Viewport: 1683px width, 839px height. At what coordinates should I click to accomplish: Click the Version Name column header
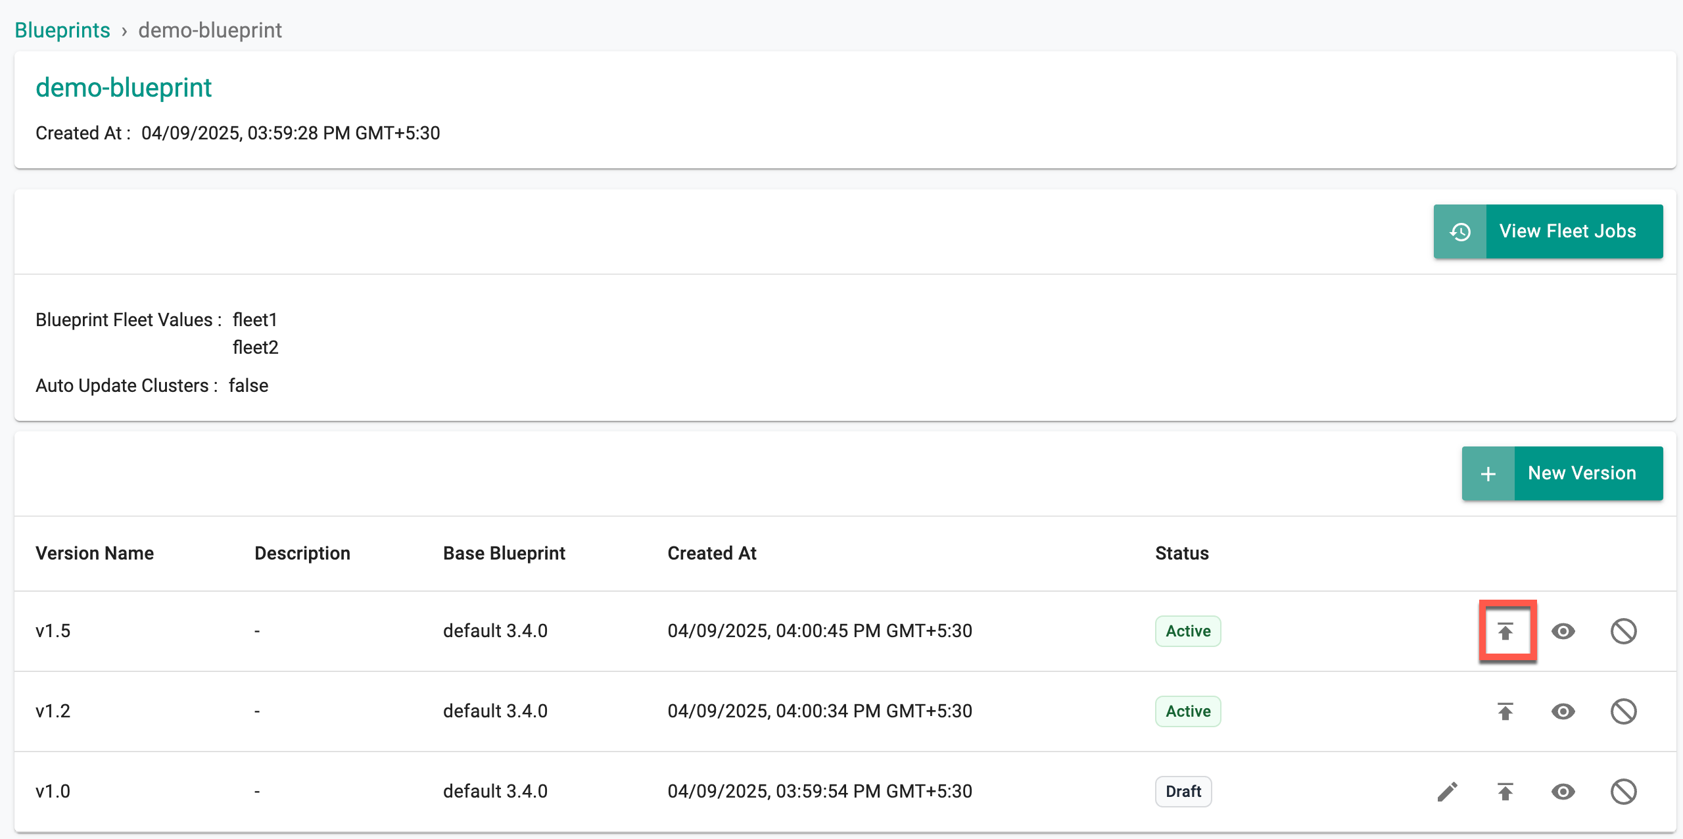pyautogui.click(x=95, y=553)
